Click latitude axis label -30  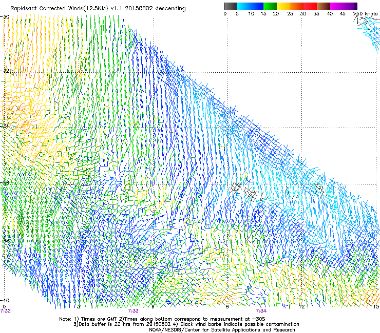coord(5,17)
